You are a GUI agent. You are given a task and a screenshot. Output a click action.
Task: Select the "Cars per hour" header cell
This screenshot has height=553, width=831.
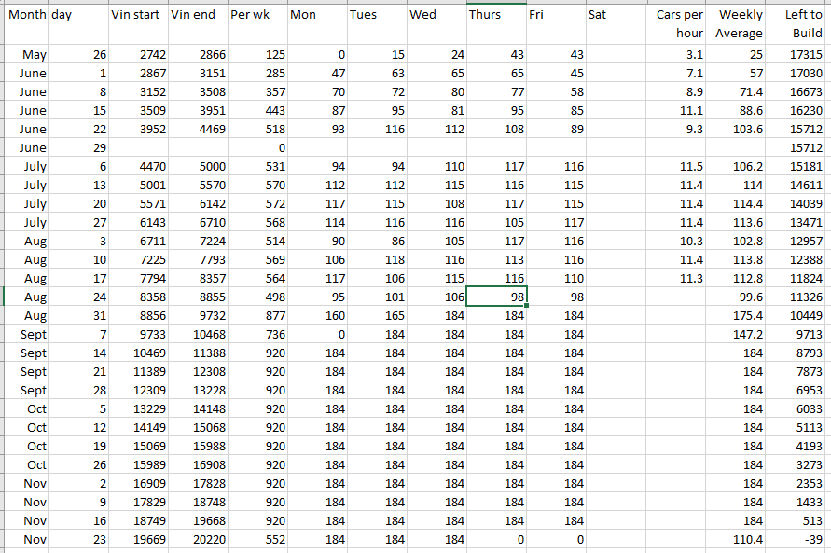[x=677, y=23]
